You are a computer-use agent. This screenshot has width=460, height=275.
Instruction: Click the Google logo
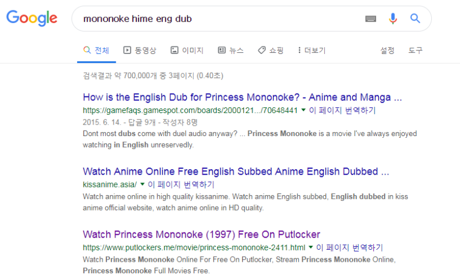tap(32, 18)
